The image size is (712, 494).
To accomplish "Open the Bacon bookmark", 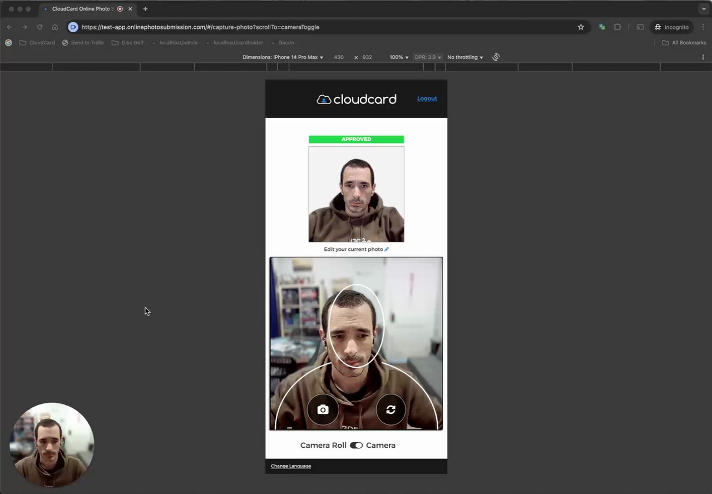I will tap(282, 43).
